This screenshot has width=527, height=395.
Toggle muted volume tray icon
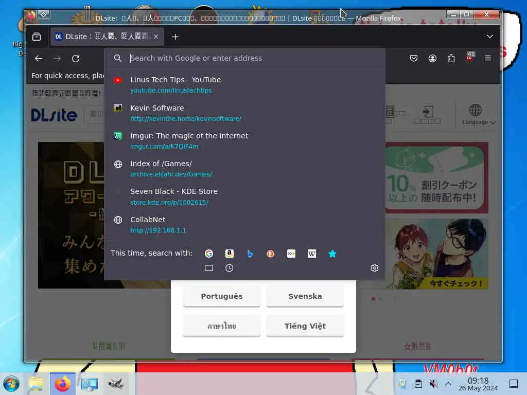433,384
